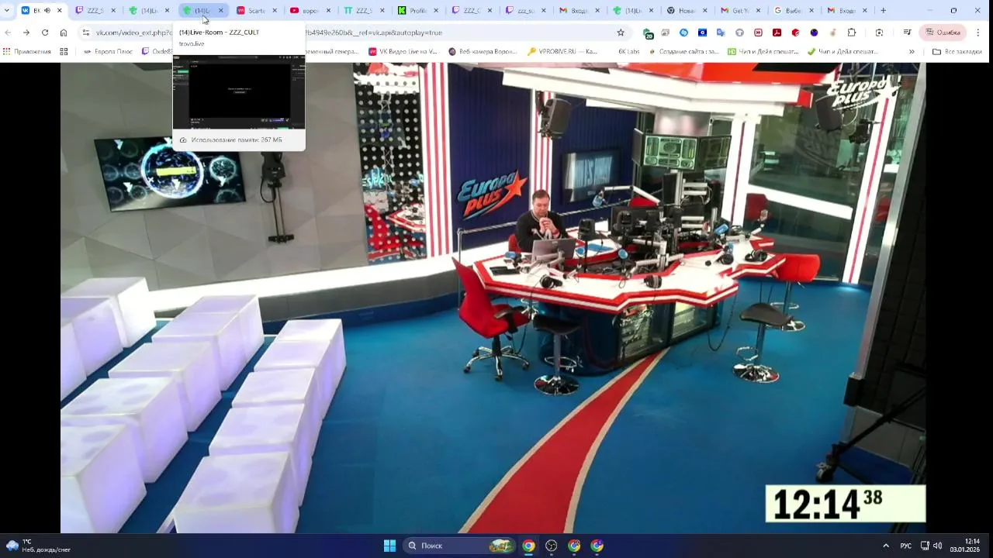Open the All Bookmarks folder

(957, 51)
